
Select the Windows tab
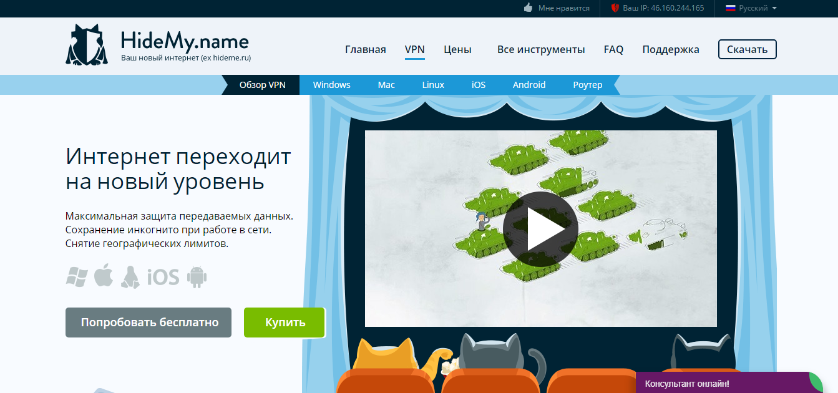pyautogui.click(x=332, y=85)
